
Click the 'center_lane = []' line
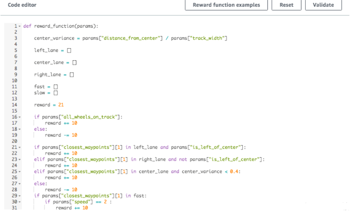[55, 62]
